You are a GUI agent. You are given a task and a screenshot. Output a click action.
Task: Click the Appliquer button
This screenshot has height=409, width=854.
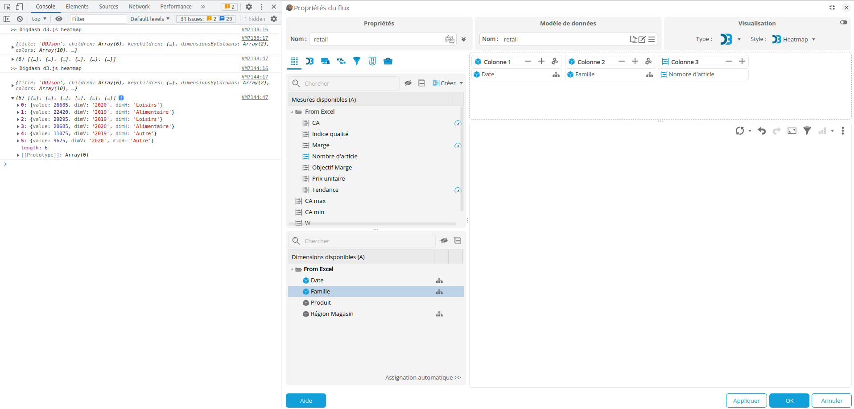746,401
